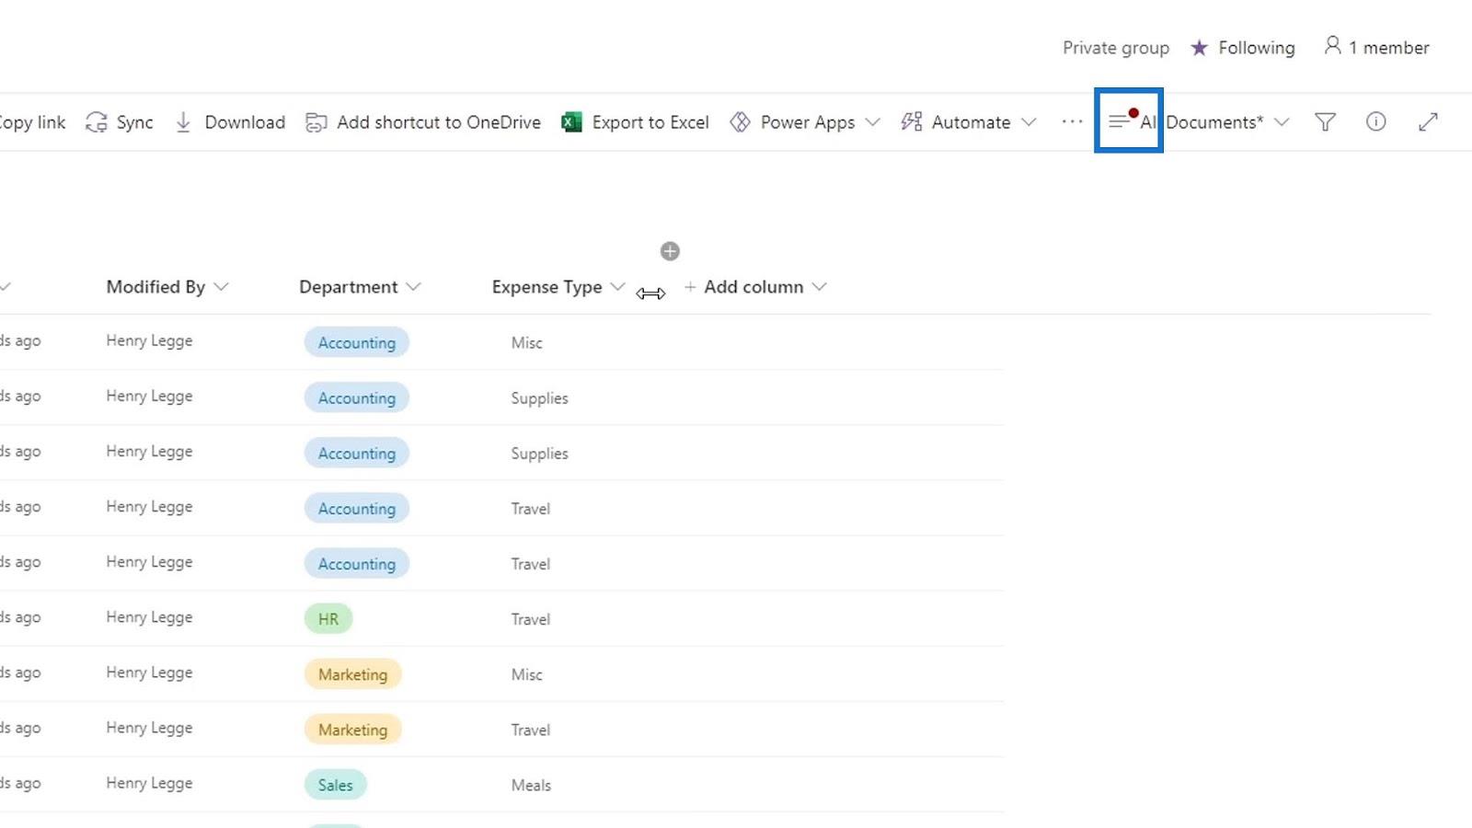Click the Power Apps icon
This screenshot has width=1472, height=828.
[x=740, y=122]
